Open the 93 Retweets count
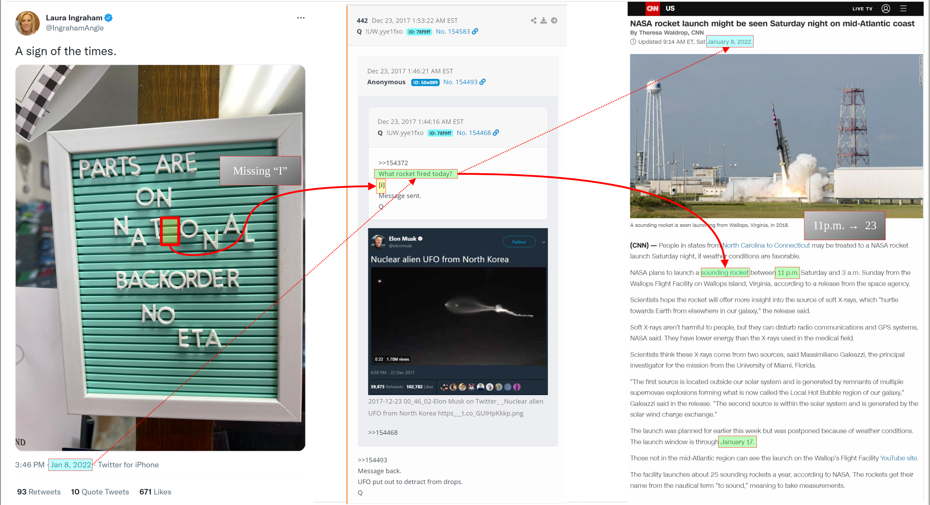Screen dimensions: 930x505 [39, 492]
